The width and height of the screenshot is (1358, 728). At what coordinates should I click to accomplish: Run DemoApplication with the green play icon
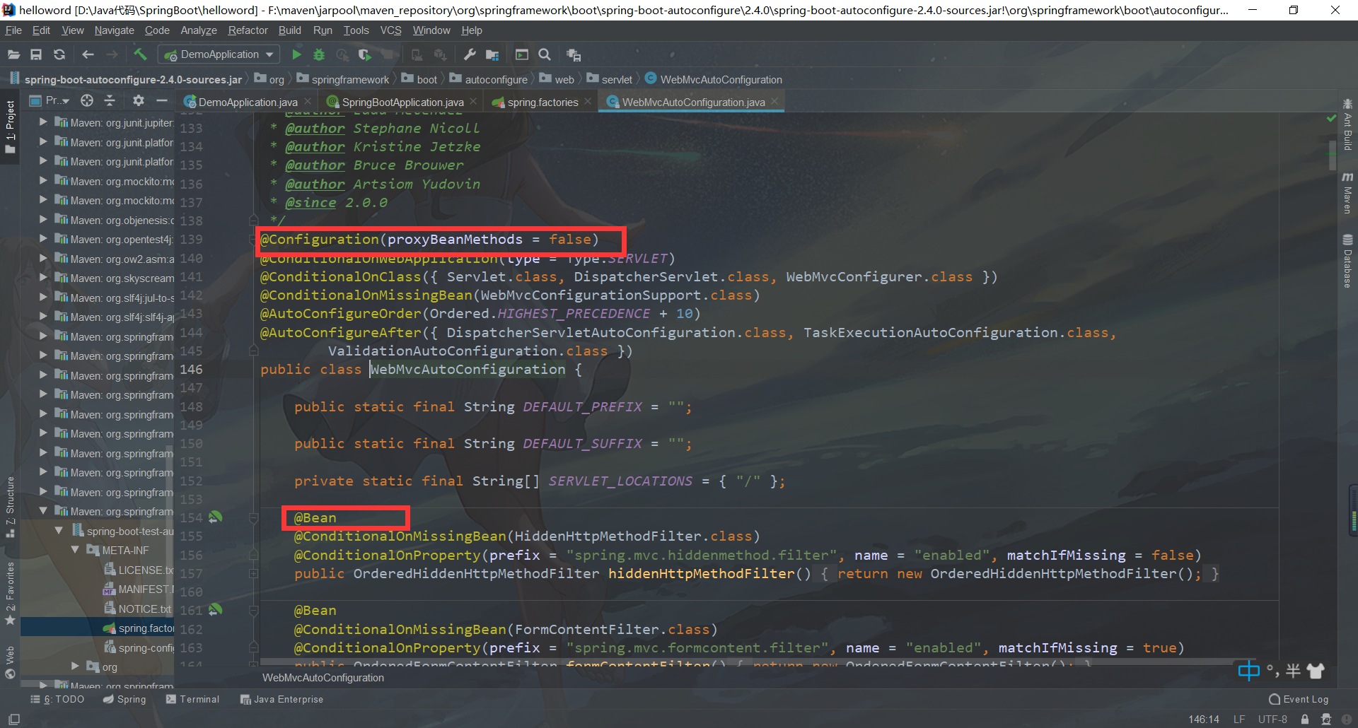(x=296, y=54)
